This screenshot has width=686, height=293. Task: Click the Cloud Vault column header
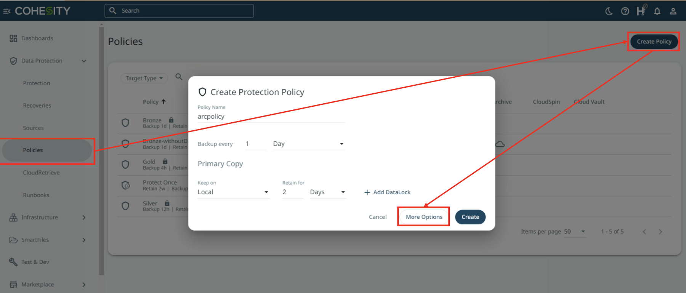[589, 102]
